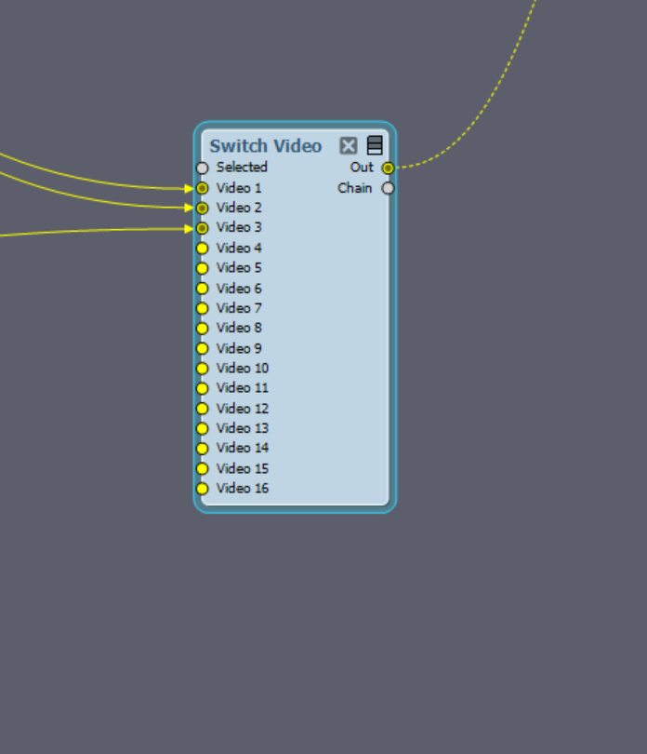Click the 'Selected' label text
This screenshot has height=754, width=647.
(242, 167)
